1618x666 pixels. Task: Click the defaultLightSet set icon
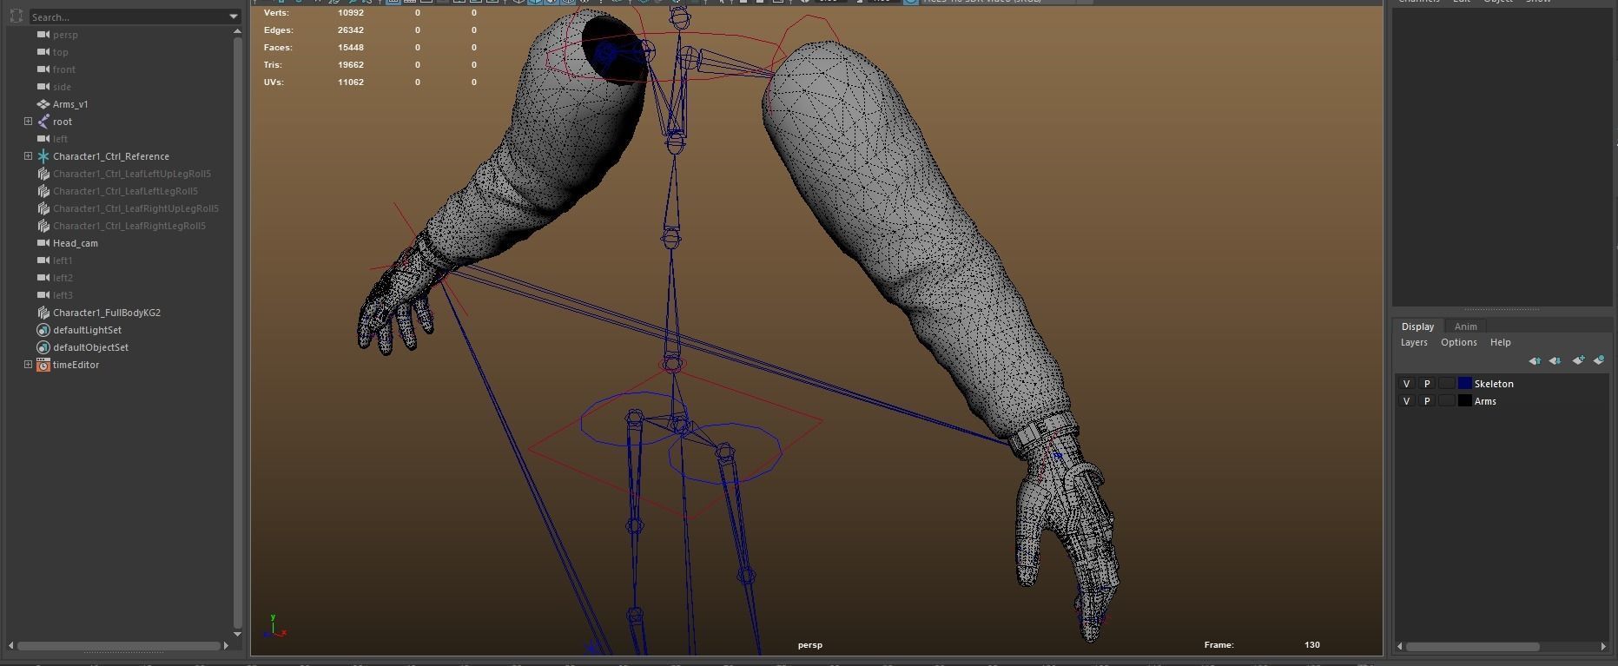click(43, 330)
